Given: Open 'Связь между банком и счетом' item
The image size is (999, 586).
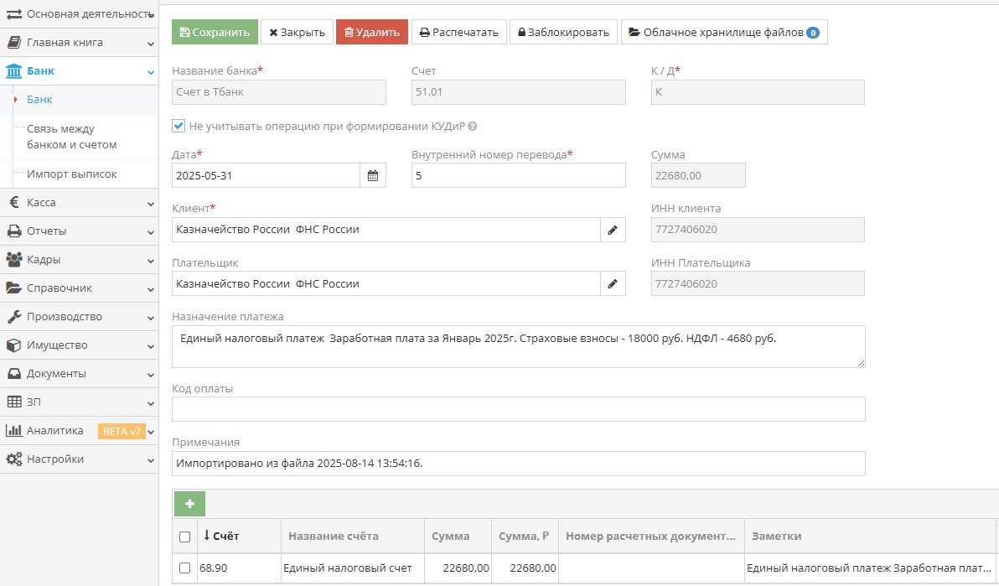Looking at the screenshot, I should click(71, 137).
